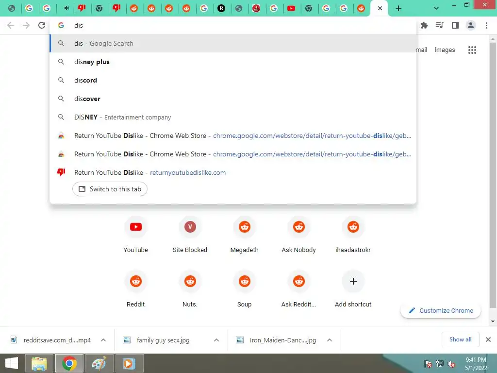
Task: Expand options for family guy secx.jpg download
Action: (x=216, y=340)
